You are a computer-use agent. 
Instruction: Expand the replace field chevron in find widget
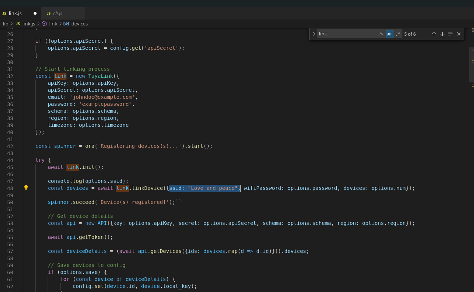pyautogui.click(x=314, y=34)
